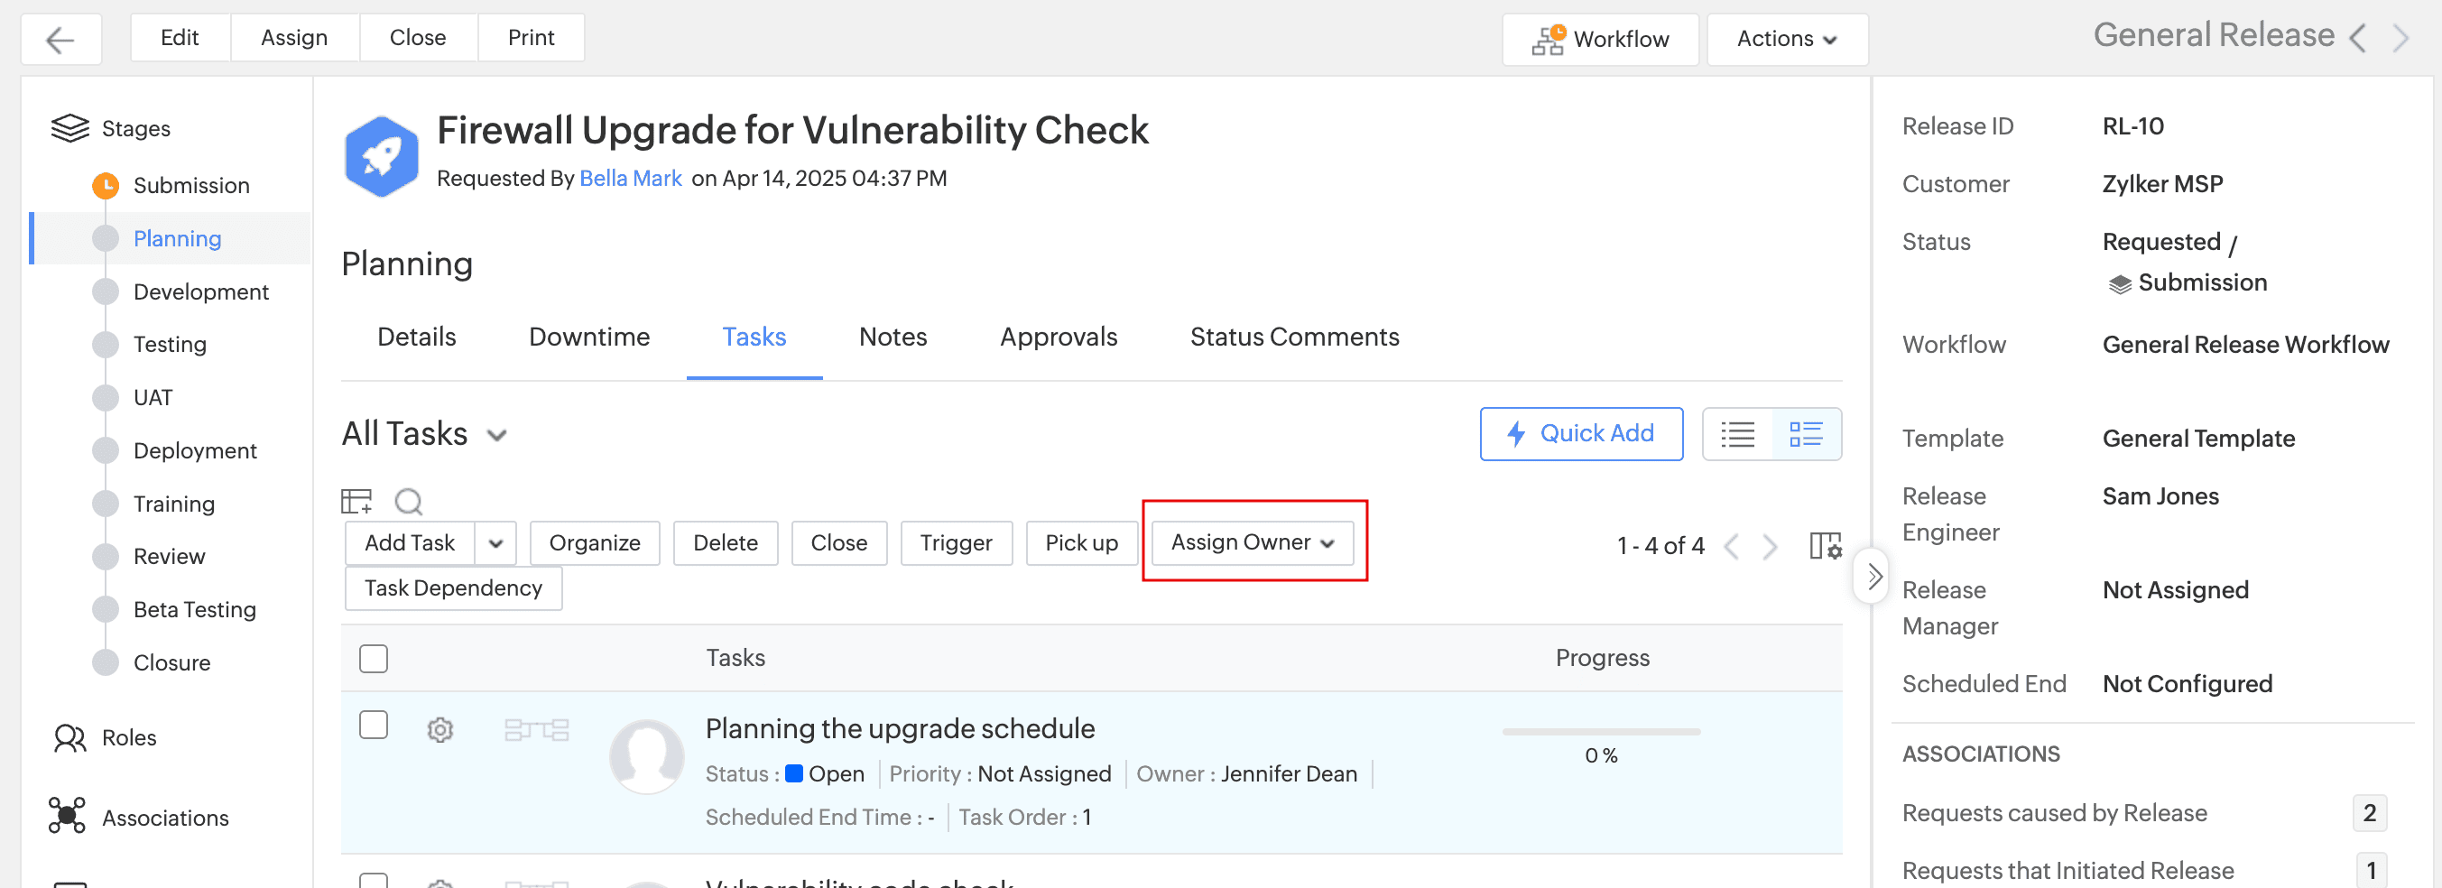
Task: Click the task search magnifier icon
Action: pos(408,500)
